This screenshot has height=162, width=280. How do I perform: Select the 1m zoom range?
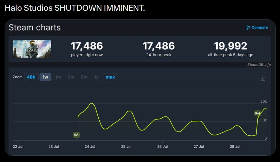point(58,77)
